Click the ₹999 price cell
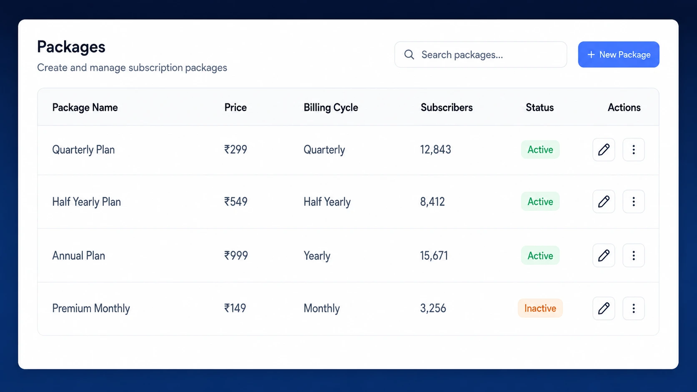Image resolution: width=697 pixels, height=392 pixels. [236, 255]
